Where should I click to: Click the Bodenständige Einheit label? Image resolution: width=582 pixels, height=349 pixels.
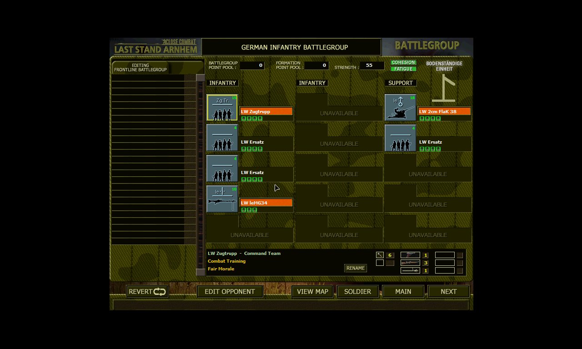(444, 66)
